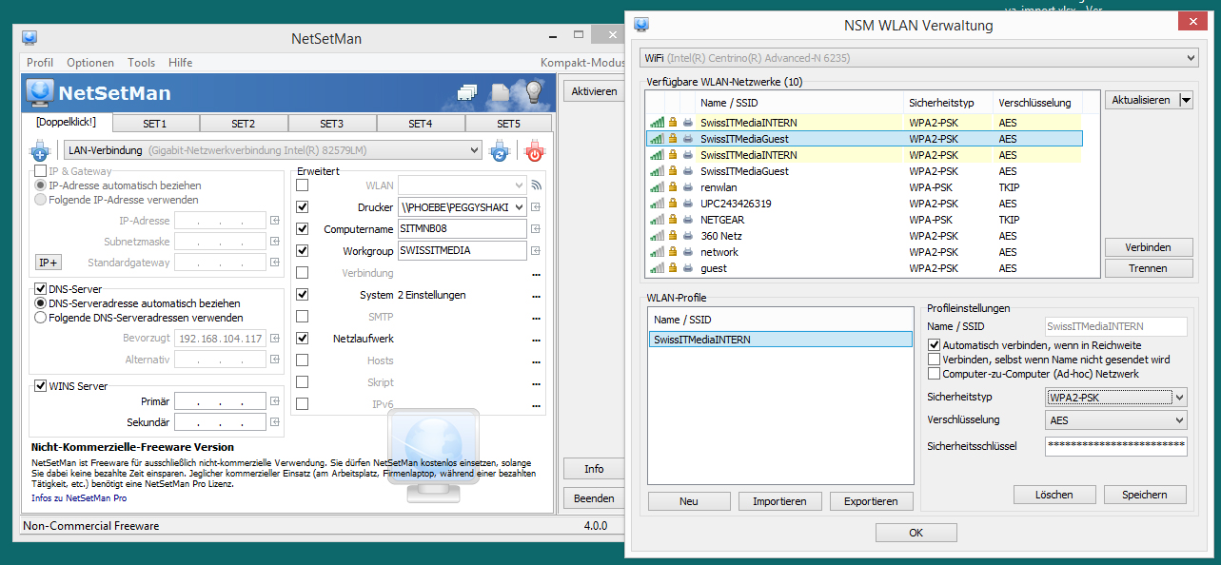The height and width of the screenshot is (565, 1221).
Task: Open the Profil menu
Action: 40,63
